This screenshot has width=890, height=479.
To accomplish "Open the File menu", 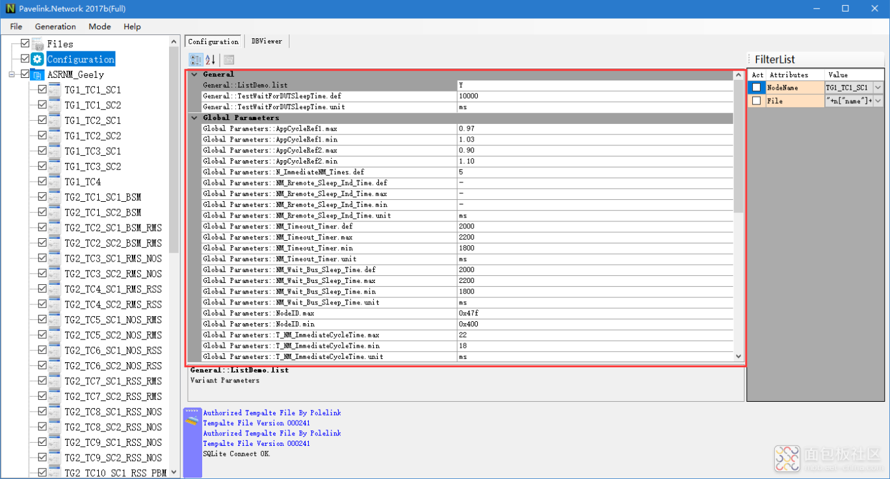I will pyautogui.click(x=16, y=27).
